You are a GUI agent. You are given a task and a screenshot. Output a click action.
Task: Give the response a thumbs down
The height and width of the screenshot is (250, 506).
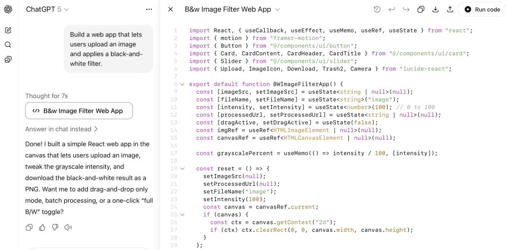[55, 227]
